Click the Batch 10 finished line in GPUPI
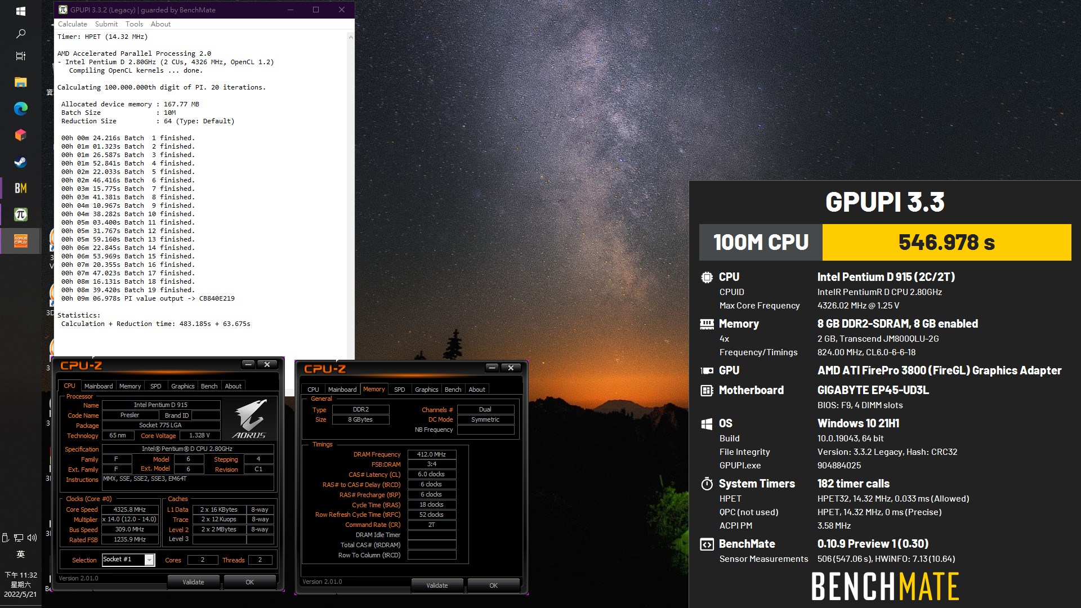The image size is (1081, 608). pyautogui.click(x=128, y=214)
